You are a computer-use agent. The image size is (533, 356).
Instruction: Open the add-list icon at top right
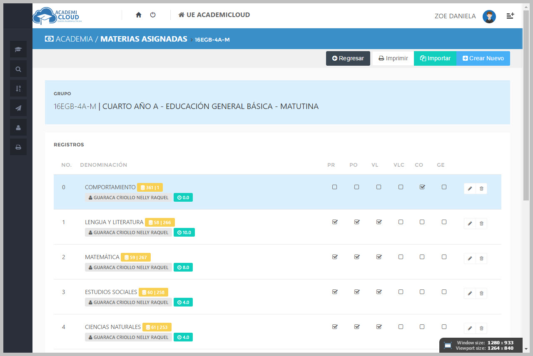pos(510,16)
